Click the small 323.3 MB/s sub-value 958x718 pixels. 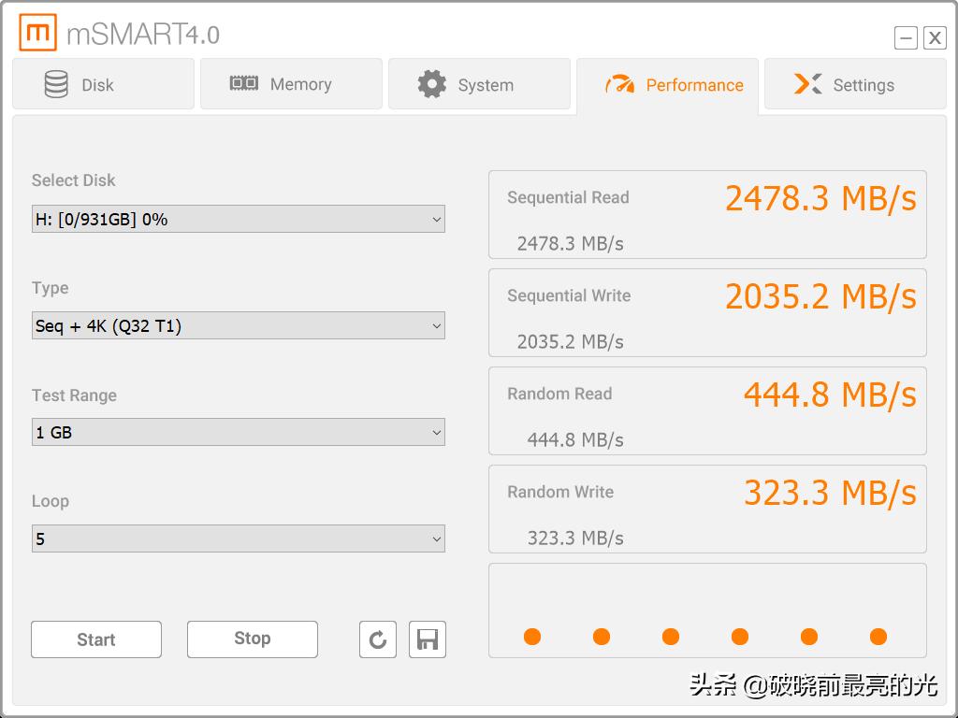point(575,538)
